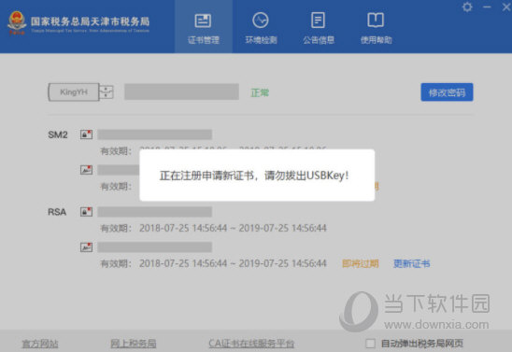This screenshot has width=512, height=352.
Task: Click the RSA encryption certificate validity dates
Action: [233, 228]
